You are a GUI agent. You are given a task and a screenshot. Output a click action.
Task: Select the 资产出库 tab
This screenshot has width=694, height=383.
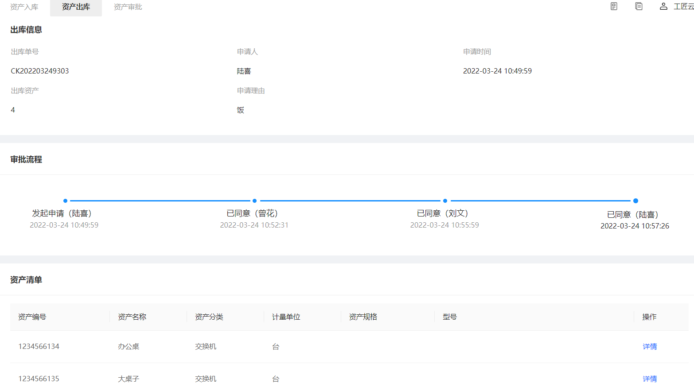[76, 7]
